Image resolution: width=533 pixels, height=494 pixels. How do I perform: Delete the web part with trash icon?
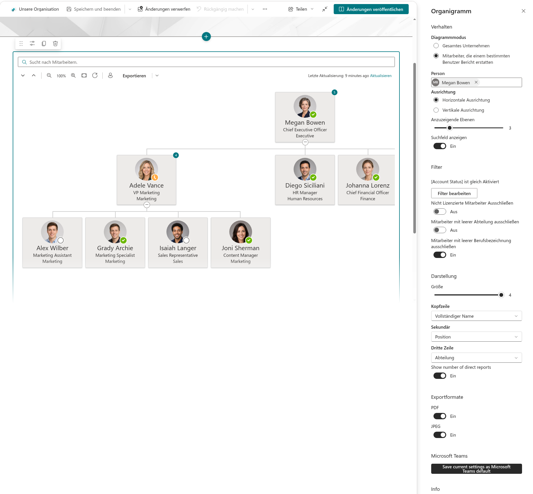[55, 44]
